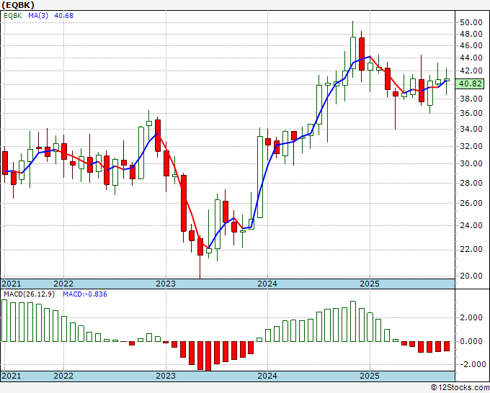Click the 34.00 price axis label
Viewport: 490px width, 393px height.
(x=471, y=130)
